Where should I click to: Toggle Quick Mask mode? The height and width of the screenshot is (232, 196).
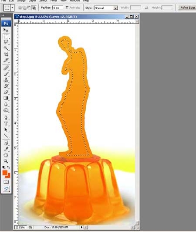pos(6,182)
